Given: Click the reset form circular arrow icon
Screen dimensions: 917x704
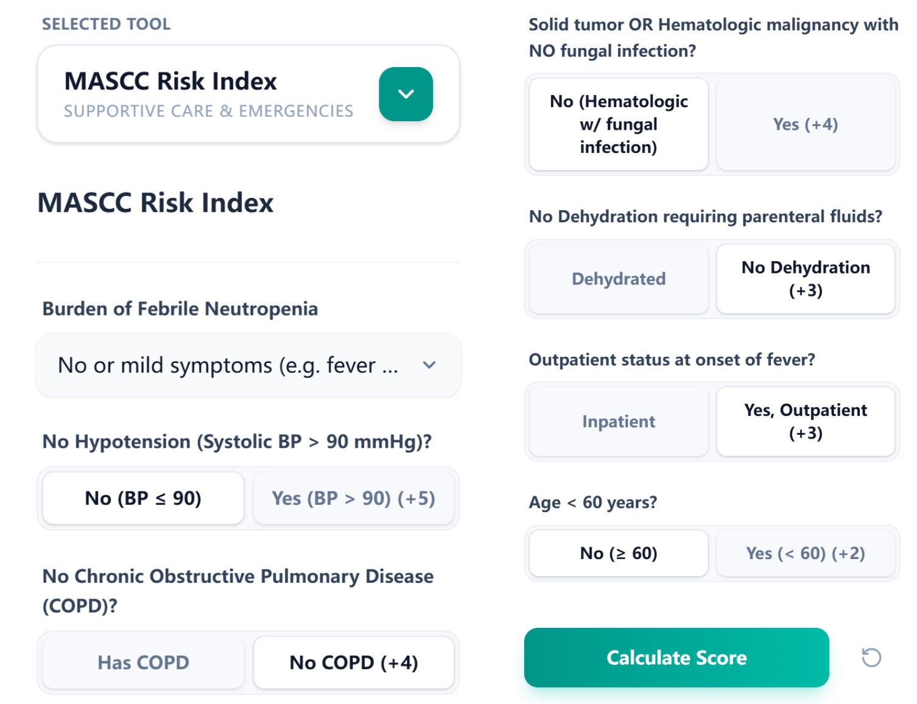Looking at the screenshot, I should [871, 658].
